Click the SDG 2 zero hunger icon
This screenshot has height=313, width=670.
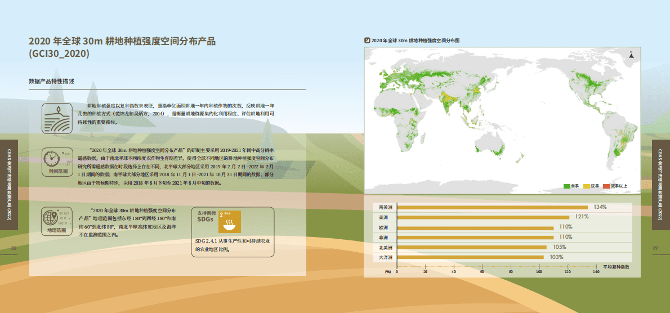coord(229,222)
